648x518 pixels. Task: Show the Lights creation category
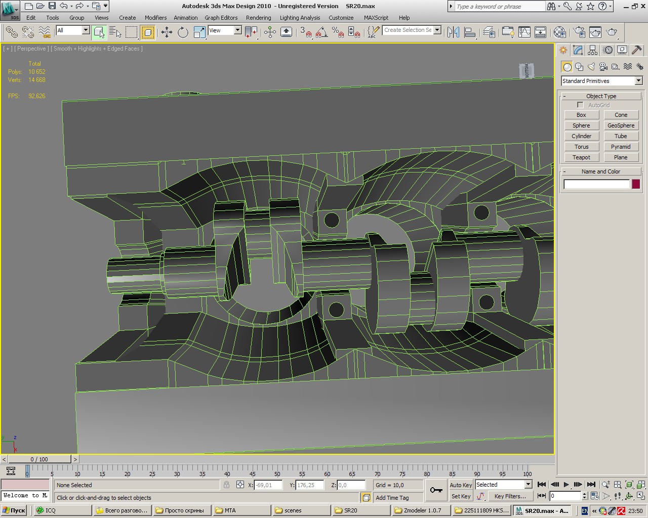click(x=591, y=67)
